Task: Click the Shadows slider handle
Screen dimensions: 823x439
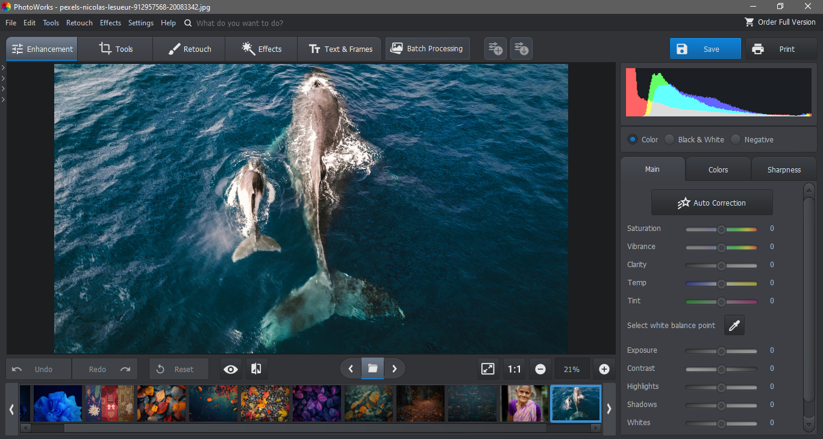Action: 721,405
